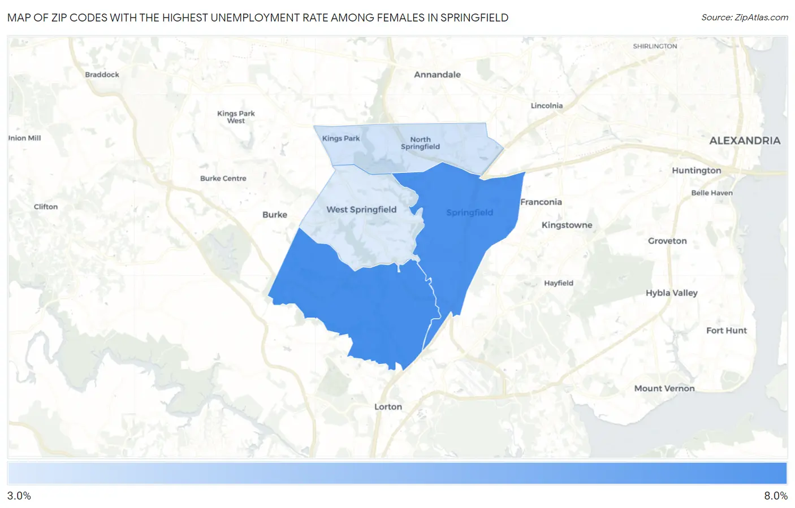Click the Hayfield map label
Screen dimensions: 795x508
pos(559,283)
